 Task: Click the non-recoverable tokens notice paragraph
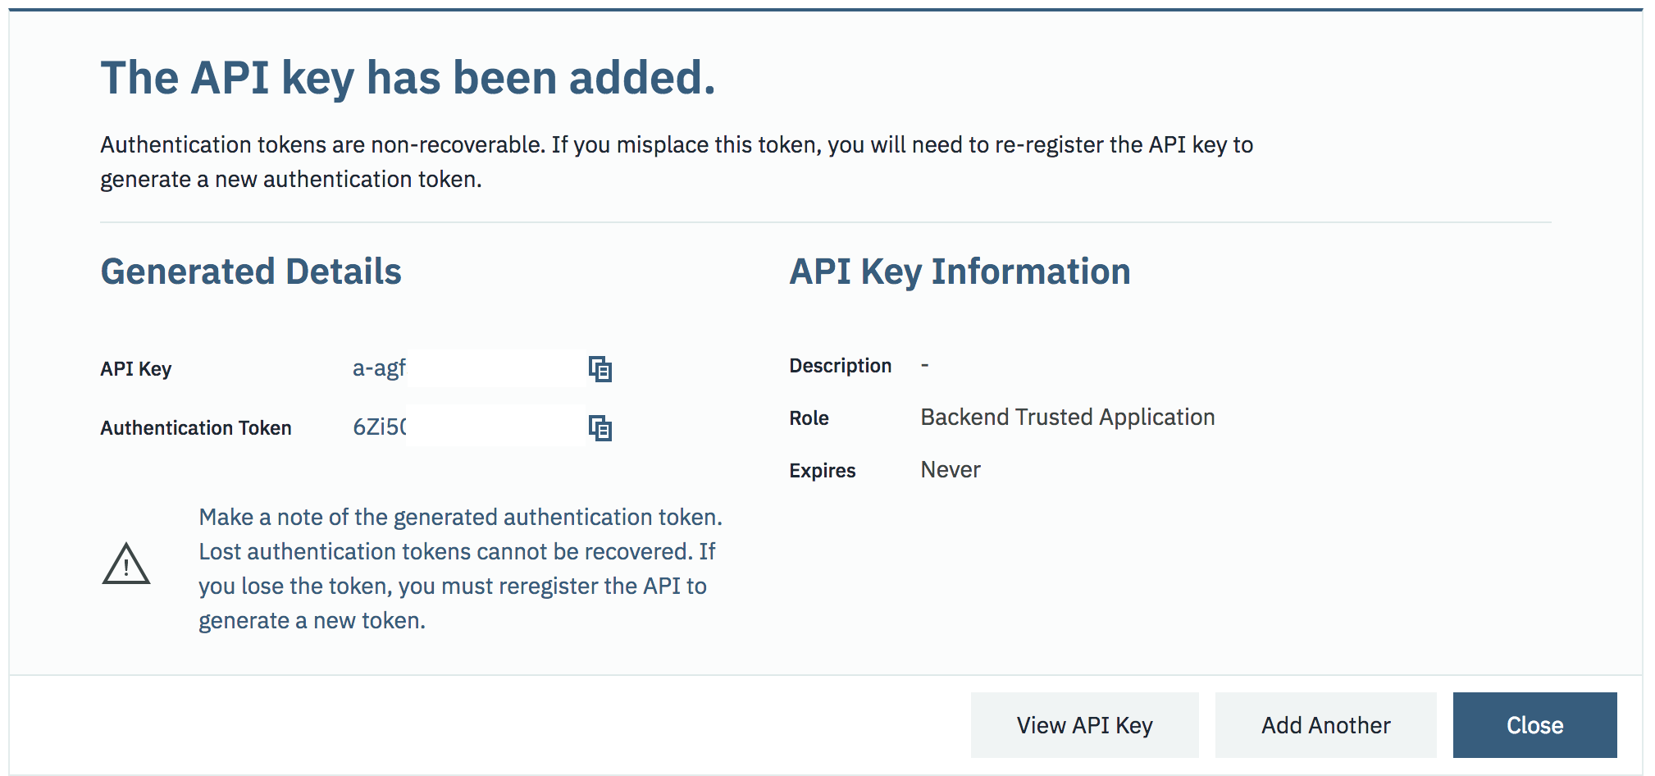[x=676, y=162]
